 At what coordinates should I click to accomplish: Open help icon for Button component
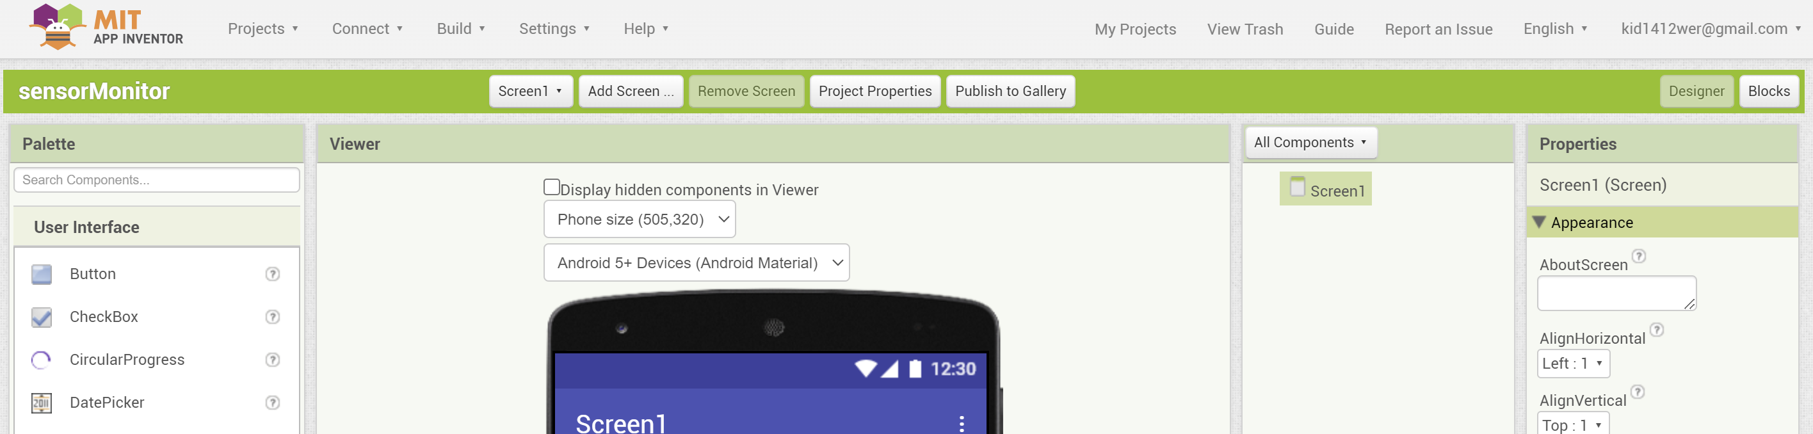pyautogui.click(x=272, y=275)
